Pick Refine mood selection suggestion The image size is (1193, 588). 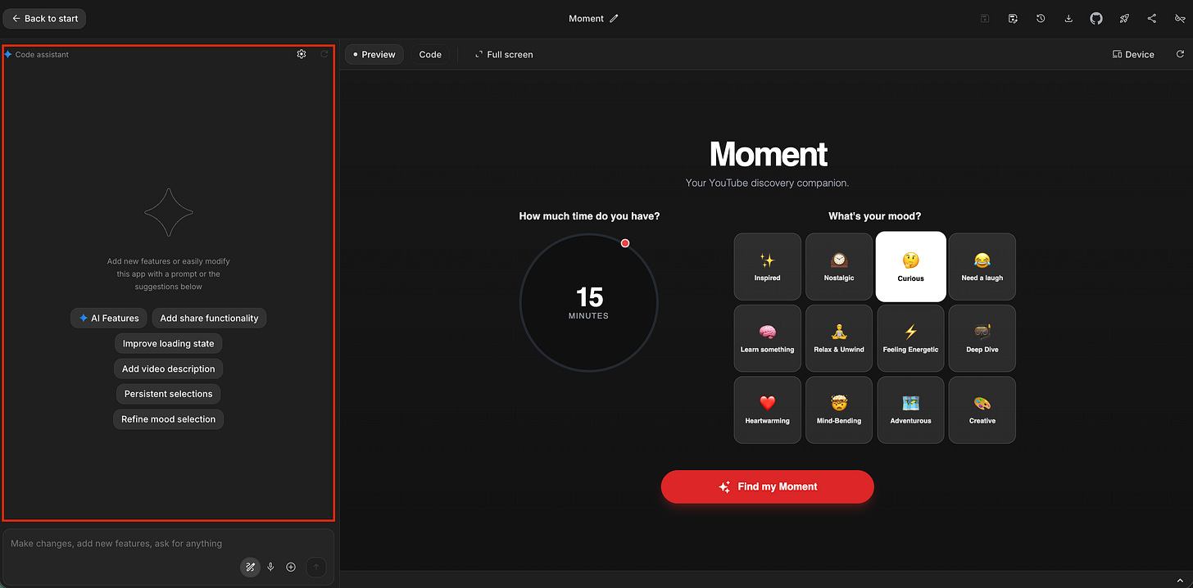pyautogui.click(x=168, y=419)
